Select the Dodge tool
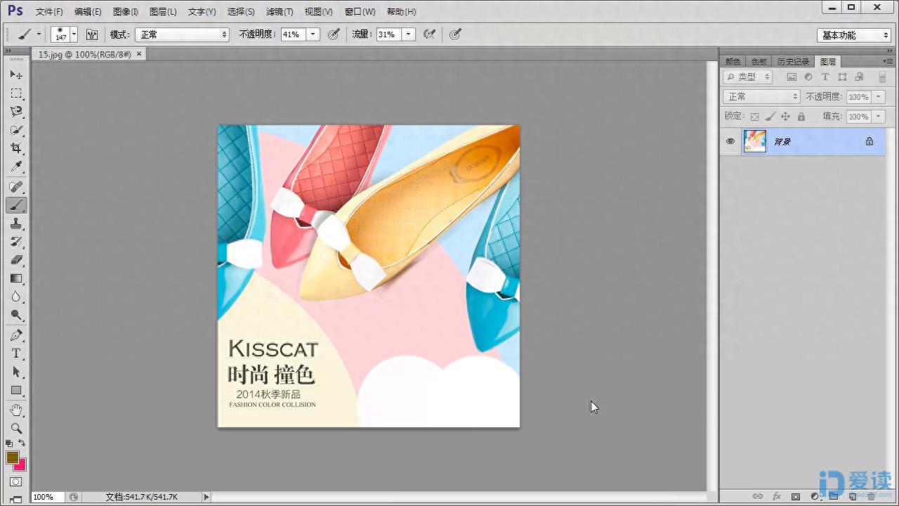The image size is (899, 506). (x=16, y=315)
